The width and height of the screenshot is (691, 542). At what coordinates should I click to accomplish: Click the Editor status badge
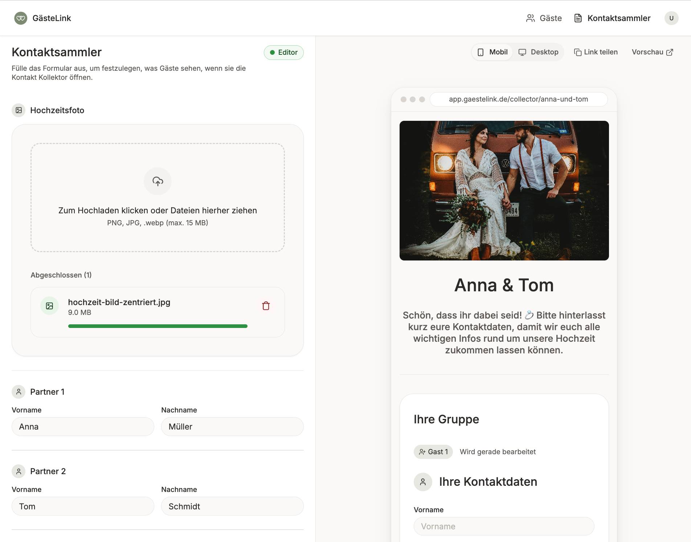pyautogui.click(x=284, y=53)
